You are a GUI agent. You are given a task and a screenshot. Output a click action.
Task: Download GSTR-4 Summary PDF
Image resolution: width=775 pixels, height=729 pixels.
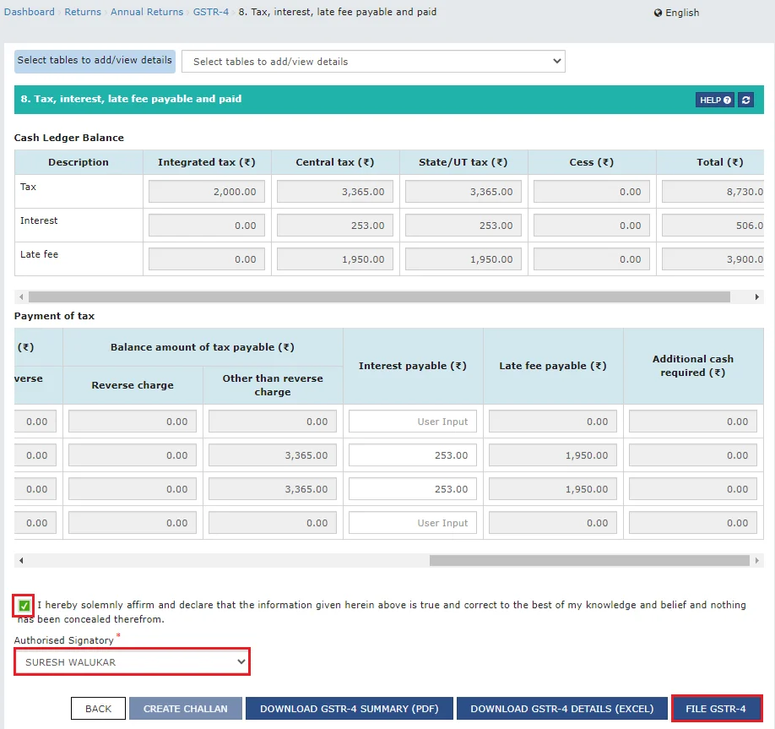coord(349,709)
